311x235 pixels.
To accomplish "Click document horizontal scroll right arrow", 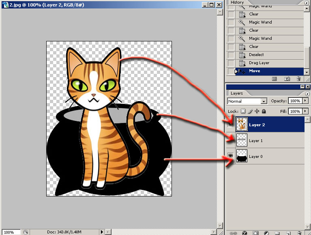I will (x=214, y=232).
